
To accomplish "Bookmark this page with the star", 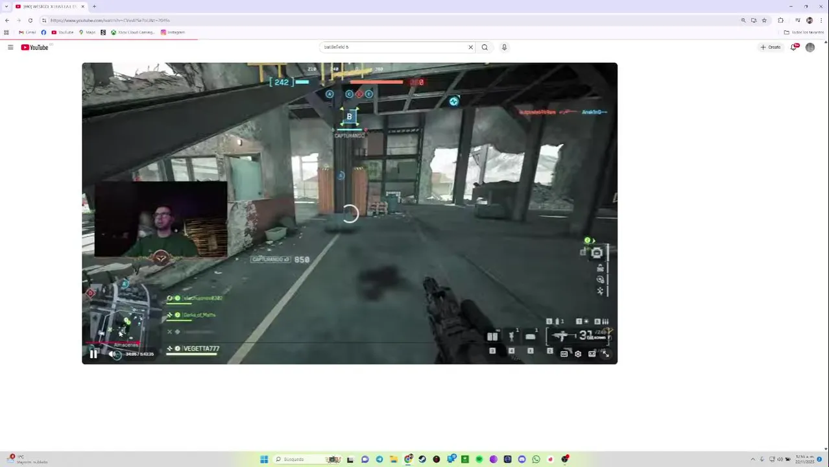I will pos(764,21).
